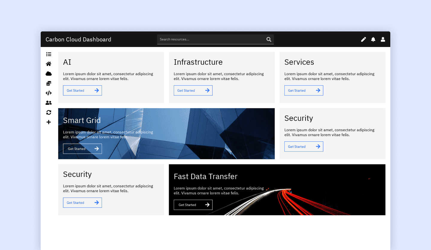Viewport: 431px width, 250px height.
Task: Open notifications with the bell icon
Action: tap(373, 39)
